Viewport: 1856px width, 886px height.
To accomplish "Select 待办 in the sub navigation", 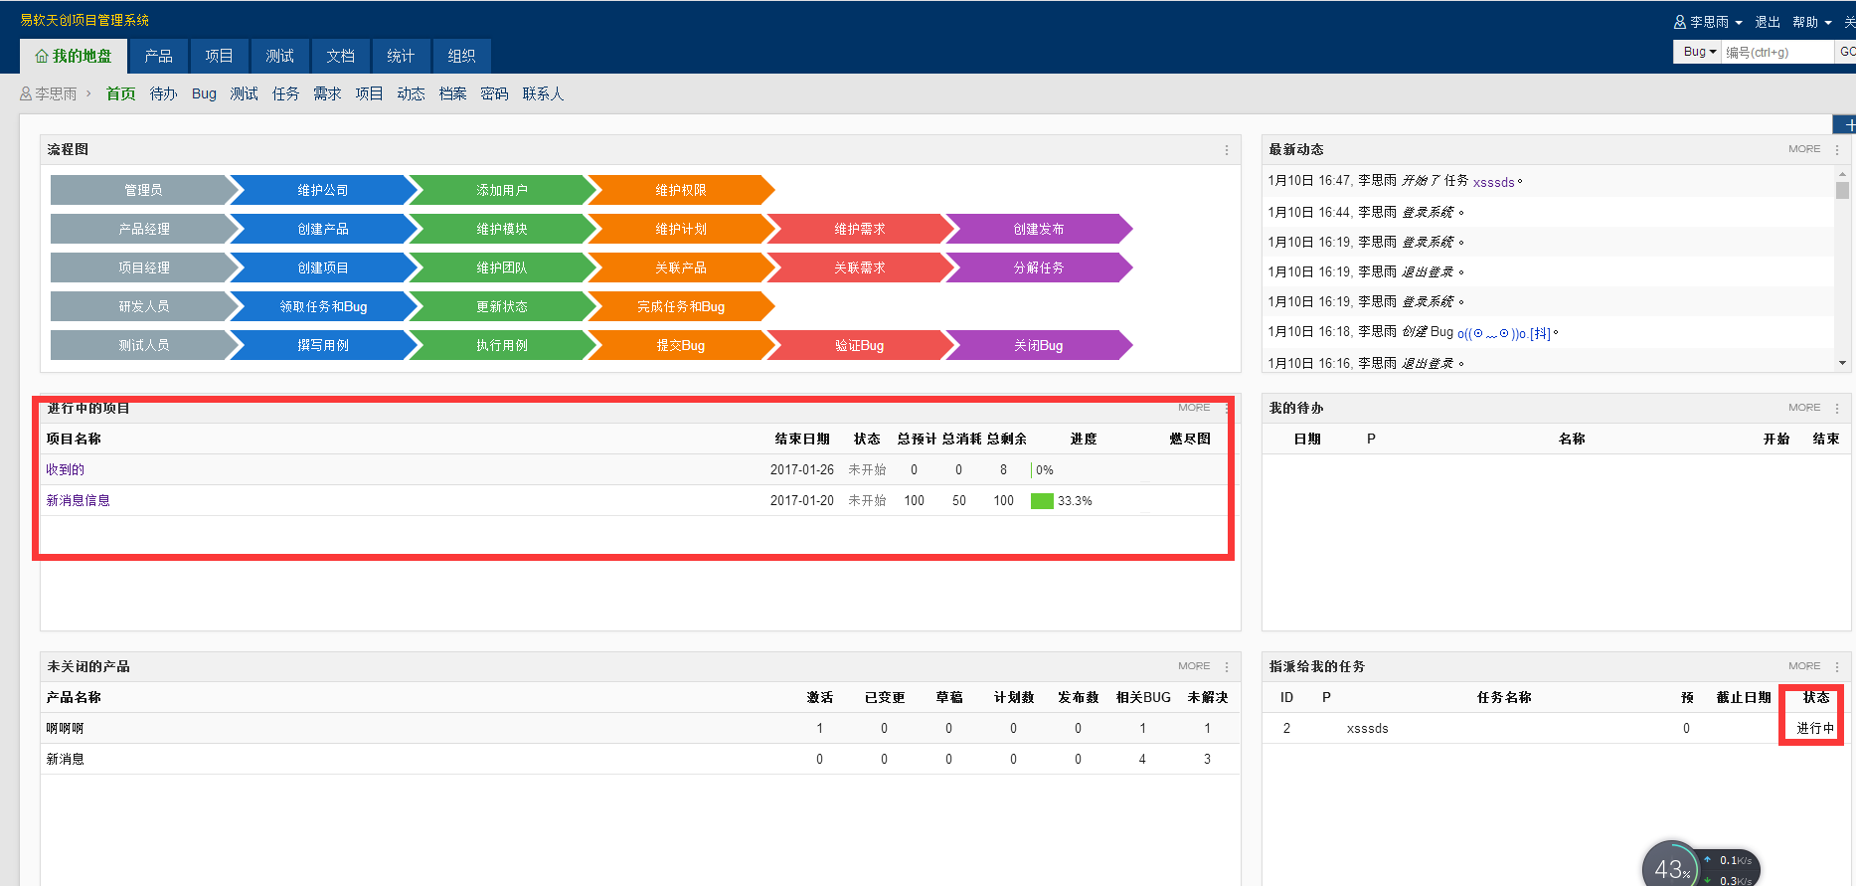I will coord(163,93).
